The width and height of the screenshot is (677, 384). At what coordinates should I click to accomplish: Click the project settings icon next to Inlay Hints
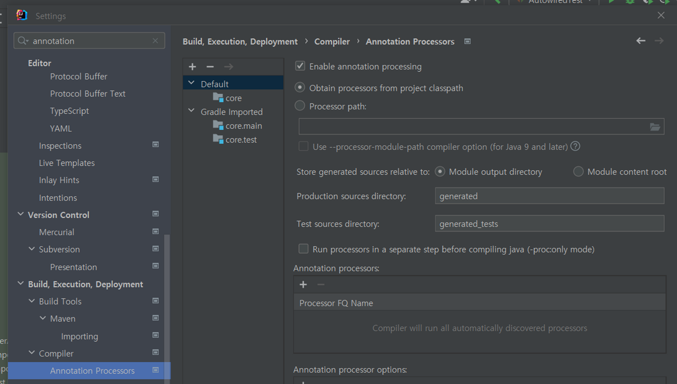[155, 180]
